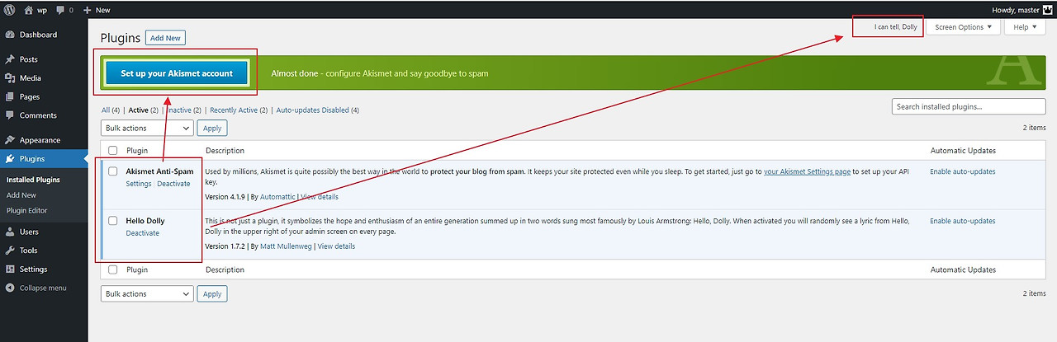Check the Akismet Anti-Spam checkbox
This screenshot has width=1057, height=342.
tap(113, 171)
